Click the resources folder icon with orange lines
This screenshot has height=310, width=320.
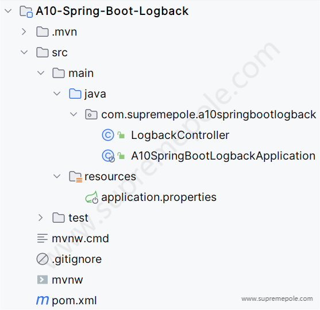click(75, 177)
